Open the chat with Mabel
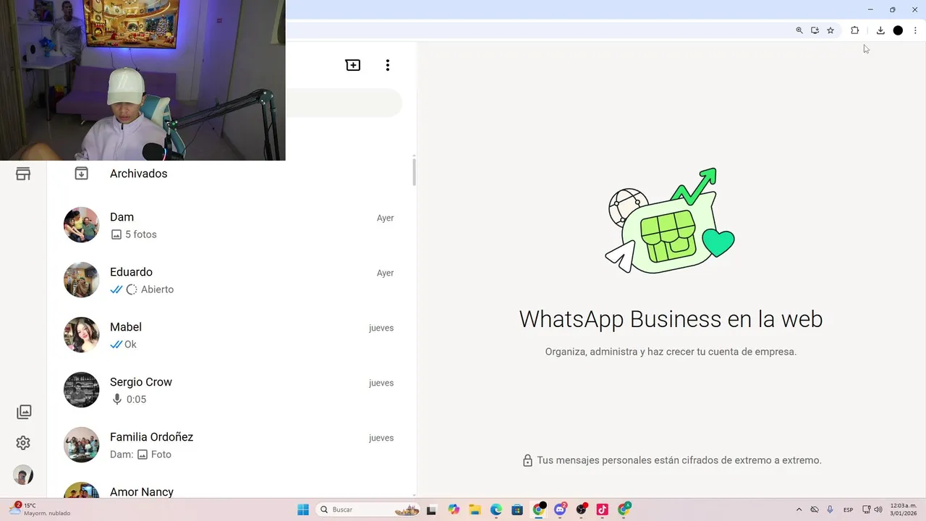926x521 pixels. pos(231,335)
